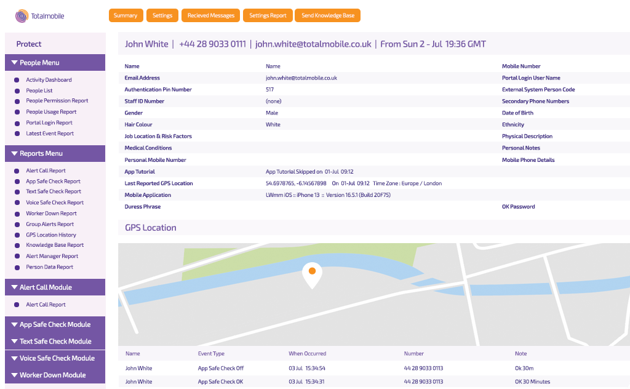Click the GPS Location section heading
This screenshot has height=389, width=630.
151,228
